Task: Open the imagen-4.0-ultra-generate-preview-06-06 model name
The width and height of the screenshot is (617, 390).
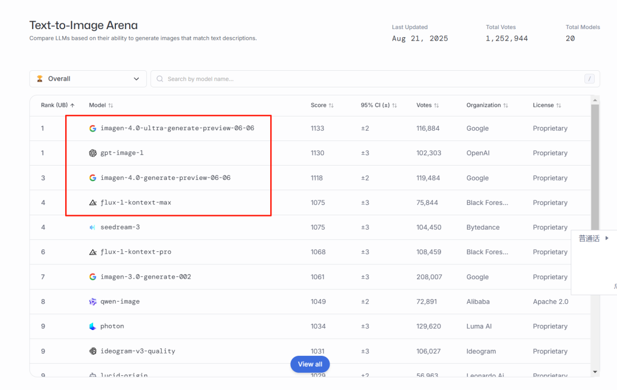Action: (x=177, y=128)
